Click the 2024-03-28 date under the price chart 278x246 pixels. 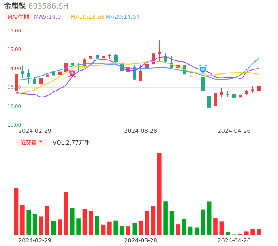[x=141, y=131]
